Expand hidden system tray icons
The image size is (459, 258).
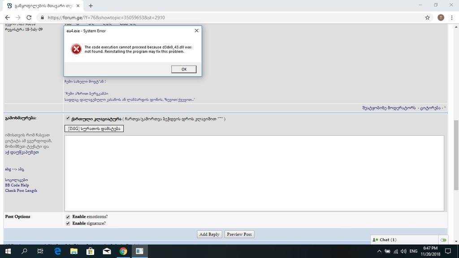coord(379,251)
